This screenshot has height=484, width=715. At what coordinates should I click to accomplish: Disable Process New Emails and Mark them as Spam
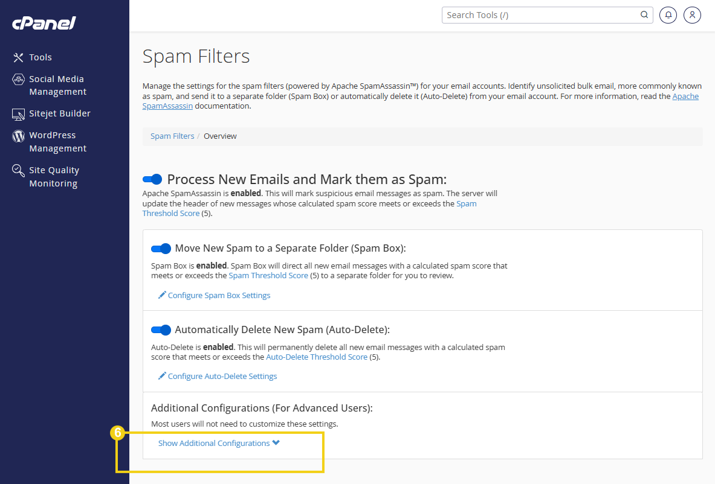pyautogui.click(x=152, y=179)
